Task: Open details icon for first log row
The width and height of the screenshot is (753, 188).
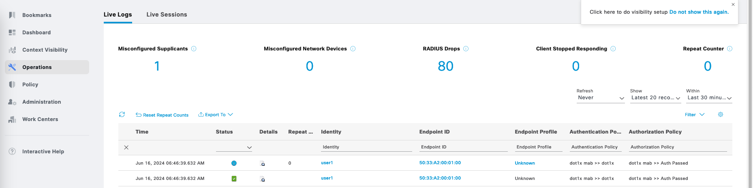Action: pos(262,163)
